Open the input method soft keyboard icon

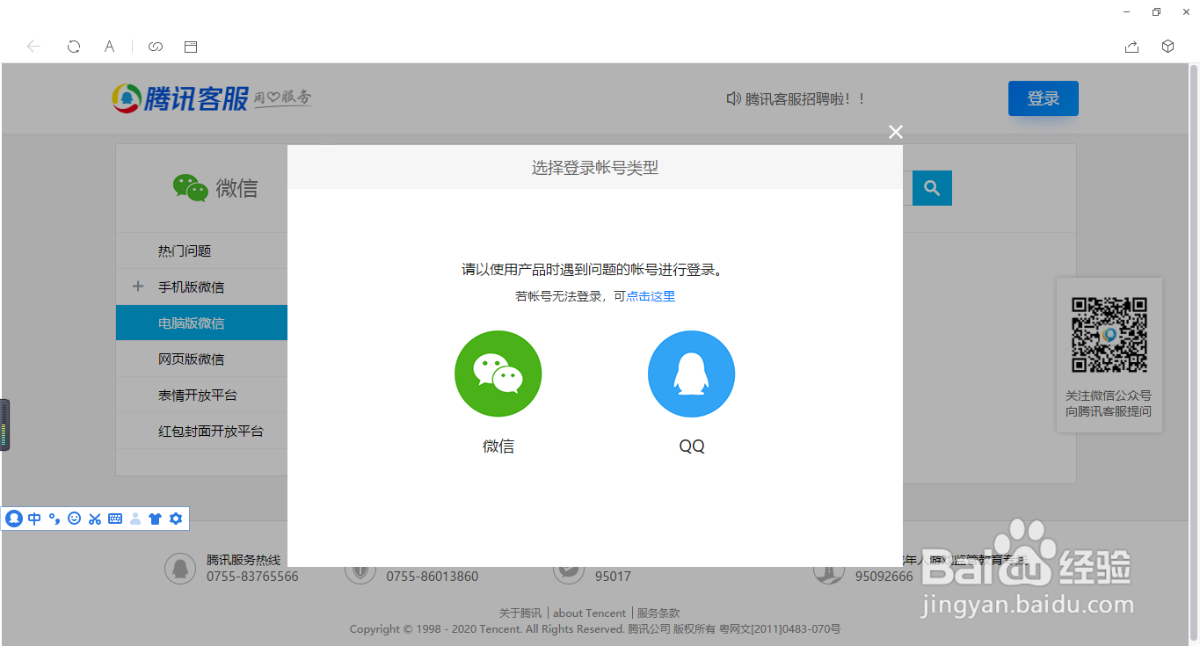point(115,519)
